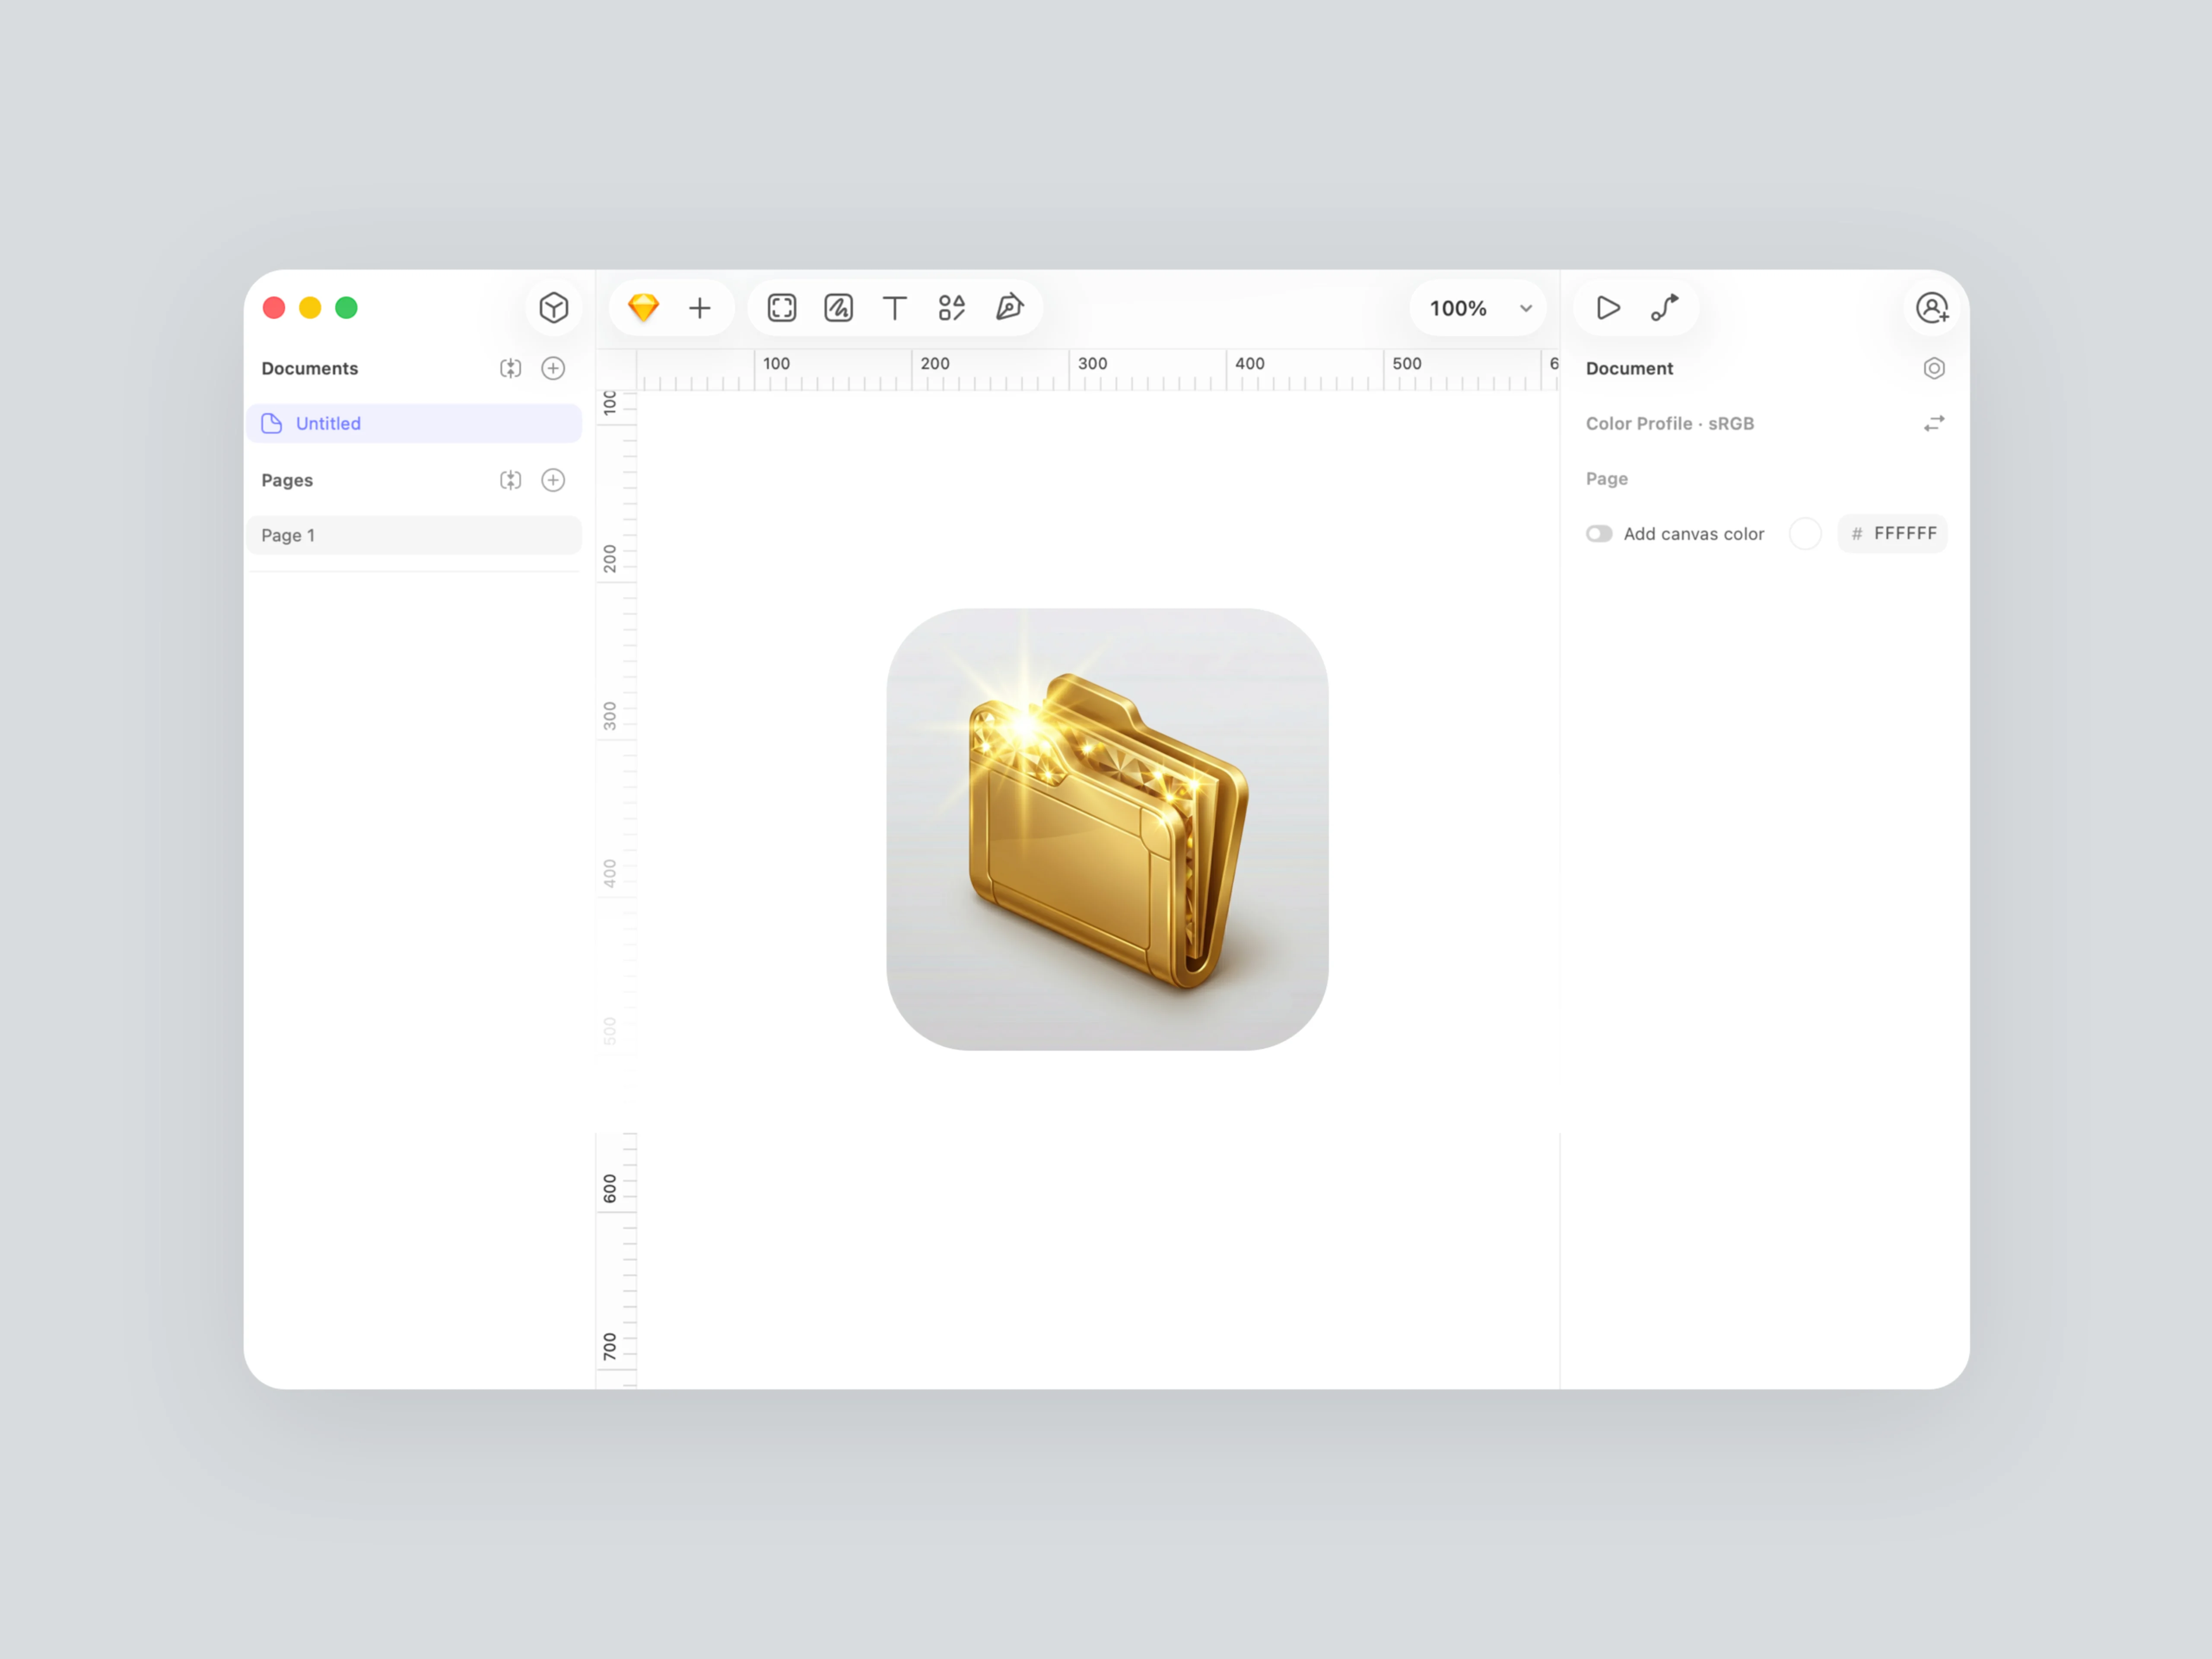Screen dimensions: 2212x1659
Task: Select the Shapes tool icon
Action: [952, 307]
